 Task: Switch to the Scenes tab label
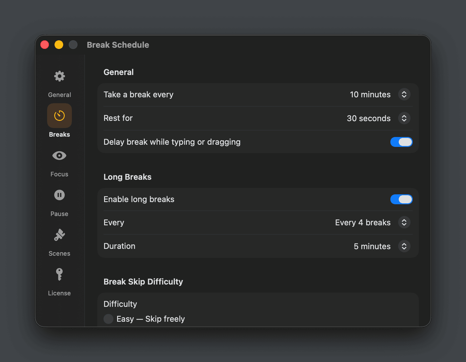tap(59, 254)
